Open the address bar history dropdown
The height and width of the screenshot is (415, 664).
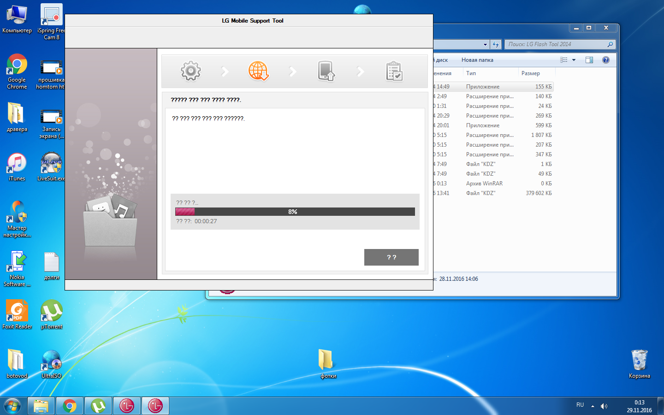point(485,45)
